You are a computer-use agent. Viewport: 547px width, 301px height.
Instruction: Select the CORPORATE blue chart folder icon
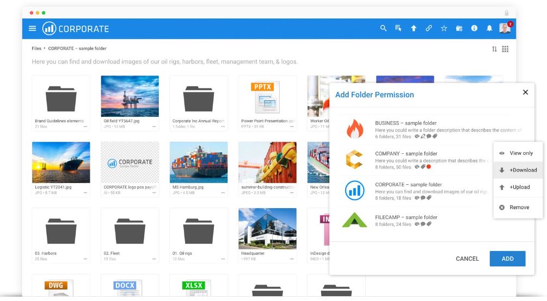pos(354,190)
